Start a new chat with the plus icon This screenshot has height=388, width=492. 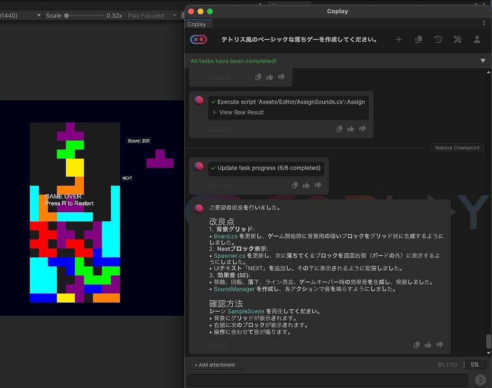(399, 40)
